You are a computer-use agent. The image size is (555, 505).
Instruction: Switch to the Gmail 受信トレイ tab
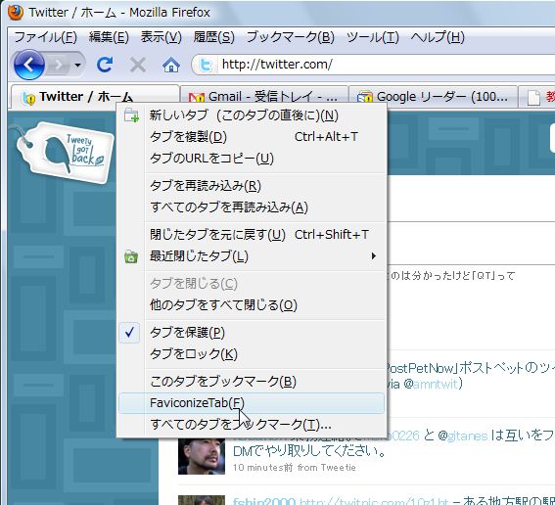pos(264,97)
